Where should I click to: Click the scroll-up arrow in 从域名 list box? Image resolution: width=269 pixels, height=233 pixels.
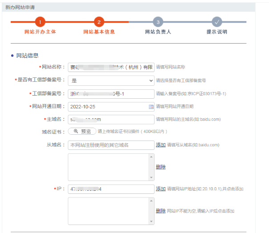151,157
